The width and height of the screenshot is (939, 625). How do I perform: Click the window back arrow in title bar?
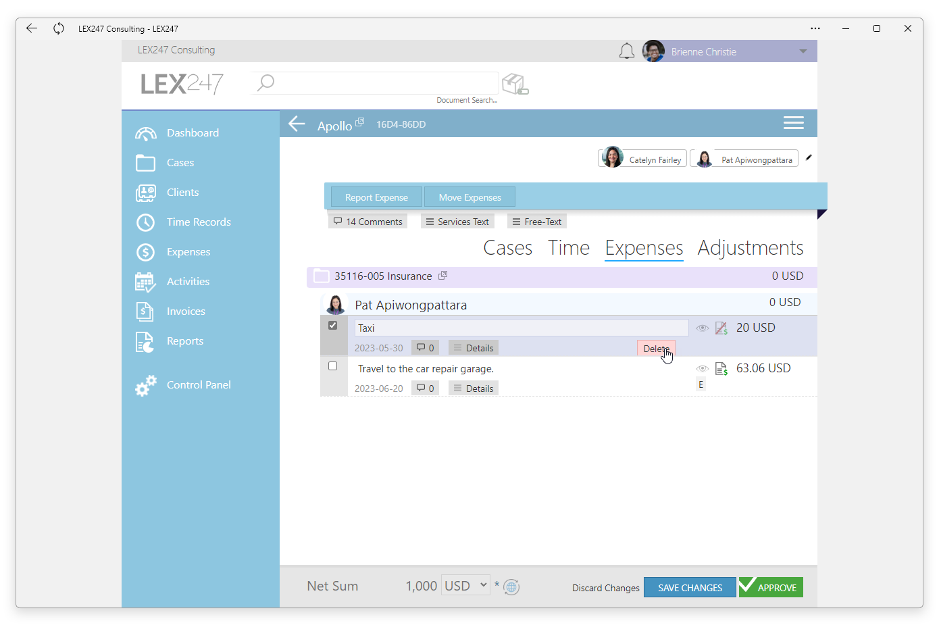(x=31, y=28)
